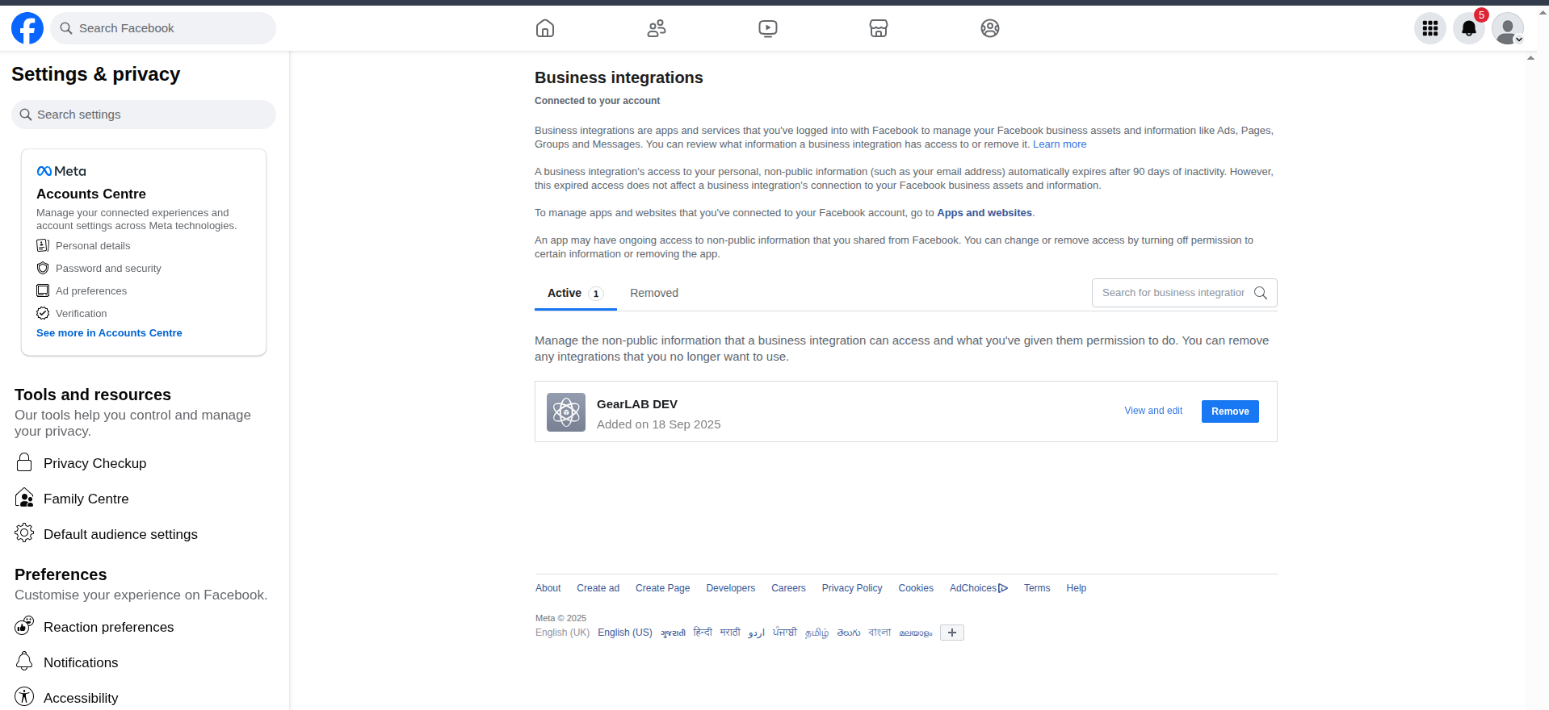The height and width of the screenshot is (710, 1549).
Task: Switch to the Removed tab
Action: point(654,294)
